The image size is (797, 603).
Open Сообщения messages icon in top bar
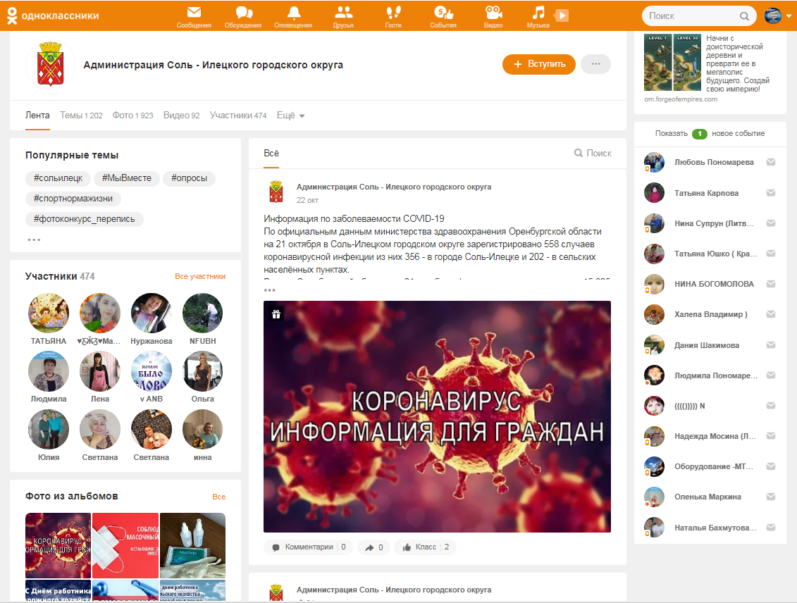194,13
